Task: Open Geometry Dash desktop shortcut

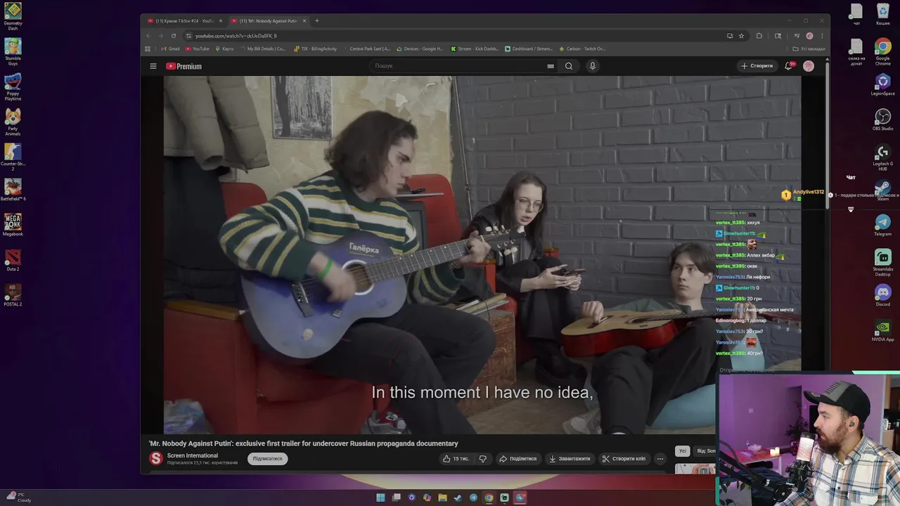Action: 13,16
